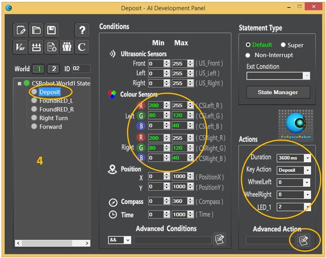Select the Default statement type

pos(248,45)
